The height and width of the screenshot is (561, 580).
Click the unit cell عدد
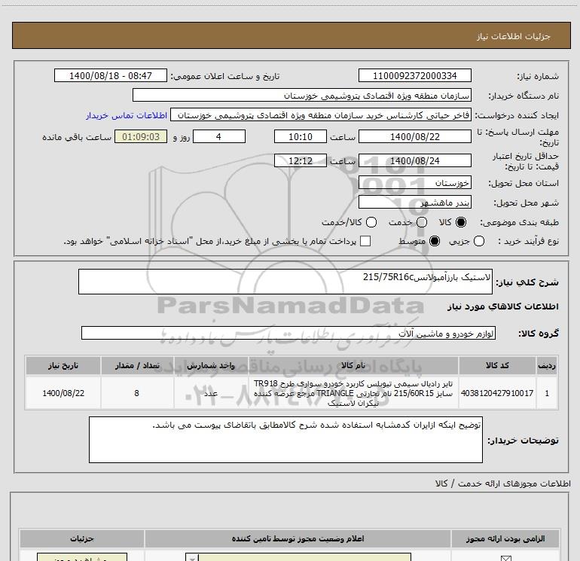pyautogui.click(x=211, y=393)
